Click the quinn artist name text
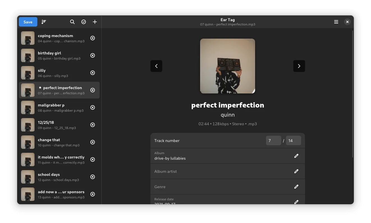Viewport: 371px width, 223px height. (228, 115)
